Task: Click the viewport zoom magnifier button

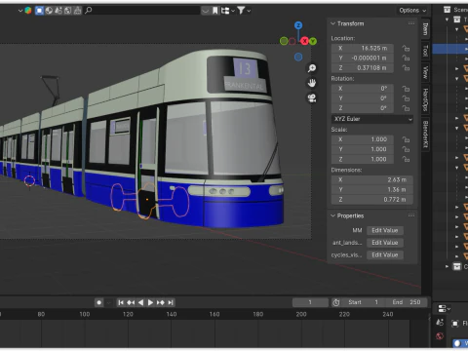Action: (312, 68)
